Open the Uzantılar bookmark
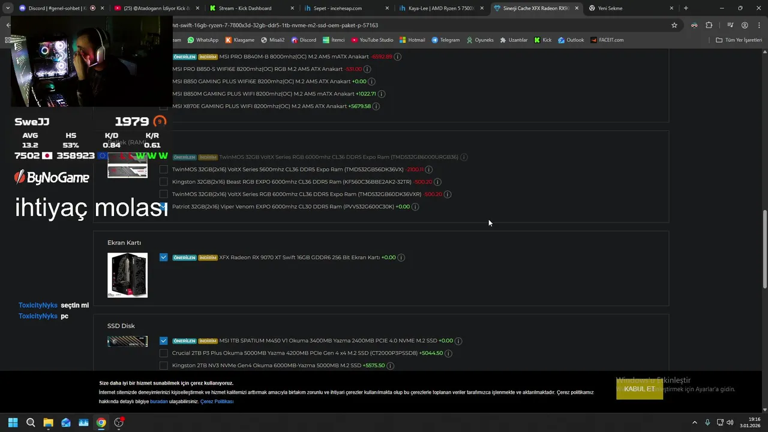This screenshot has height=432, width=768. tap(514, 40)
